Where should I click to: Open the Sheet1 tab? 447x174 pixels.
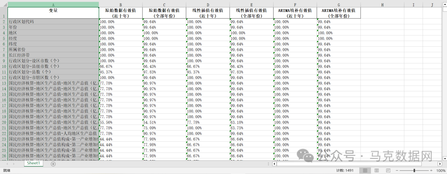(34, 164)
